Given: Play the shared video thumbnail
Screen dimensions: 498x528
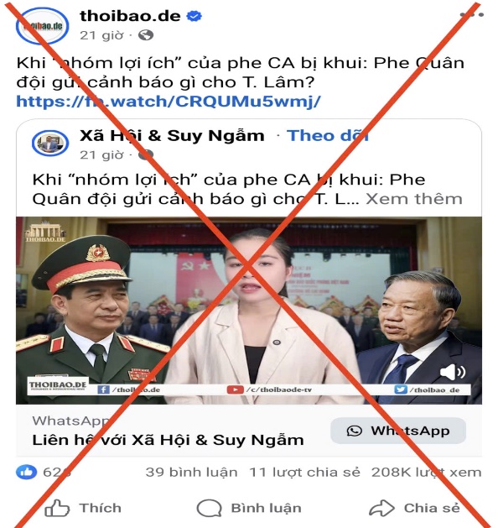Looking at the screenshot, I should coord(249,310).
